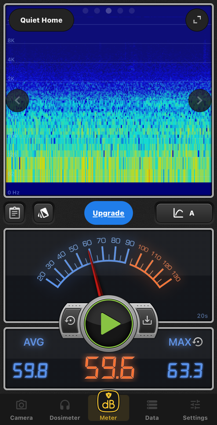
Task: Tap the Upgrade button
Action: pyautogui.click(x=108, y=213)
